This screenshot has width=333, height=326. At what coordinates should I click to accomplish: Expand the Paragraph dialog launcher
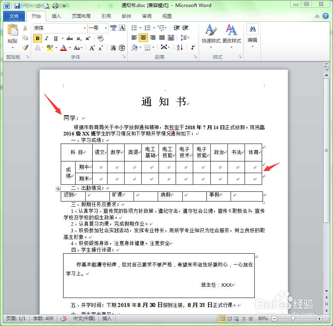click(x=195, y=57)
